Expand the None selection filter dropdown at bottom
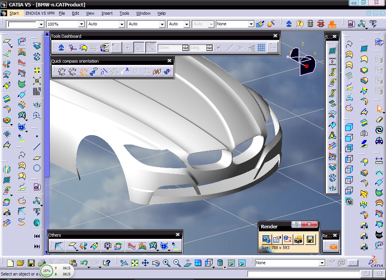Screen dimensions: 386x280 point(322,263)
